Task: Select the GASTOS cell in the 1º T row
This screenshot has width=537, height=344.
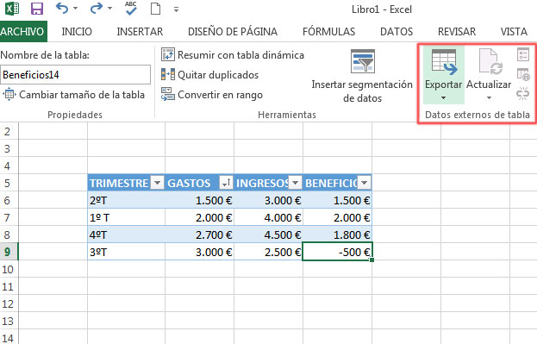Action: (x=199, y=217)
